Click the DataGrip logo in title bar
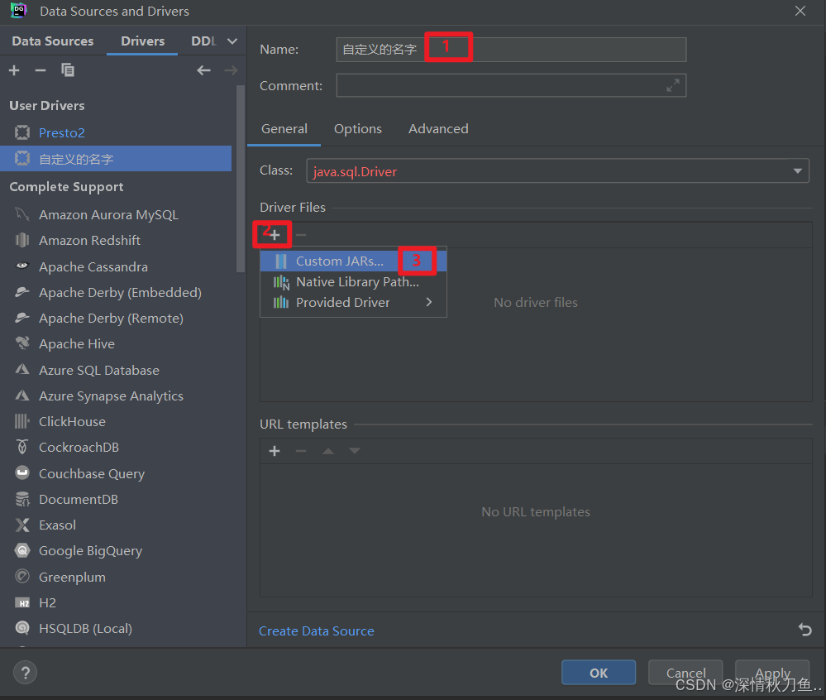826x700 pixels. coord(18,11)
